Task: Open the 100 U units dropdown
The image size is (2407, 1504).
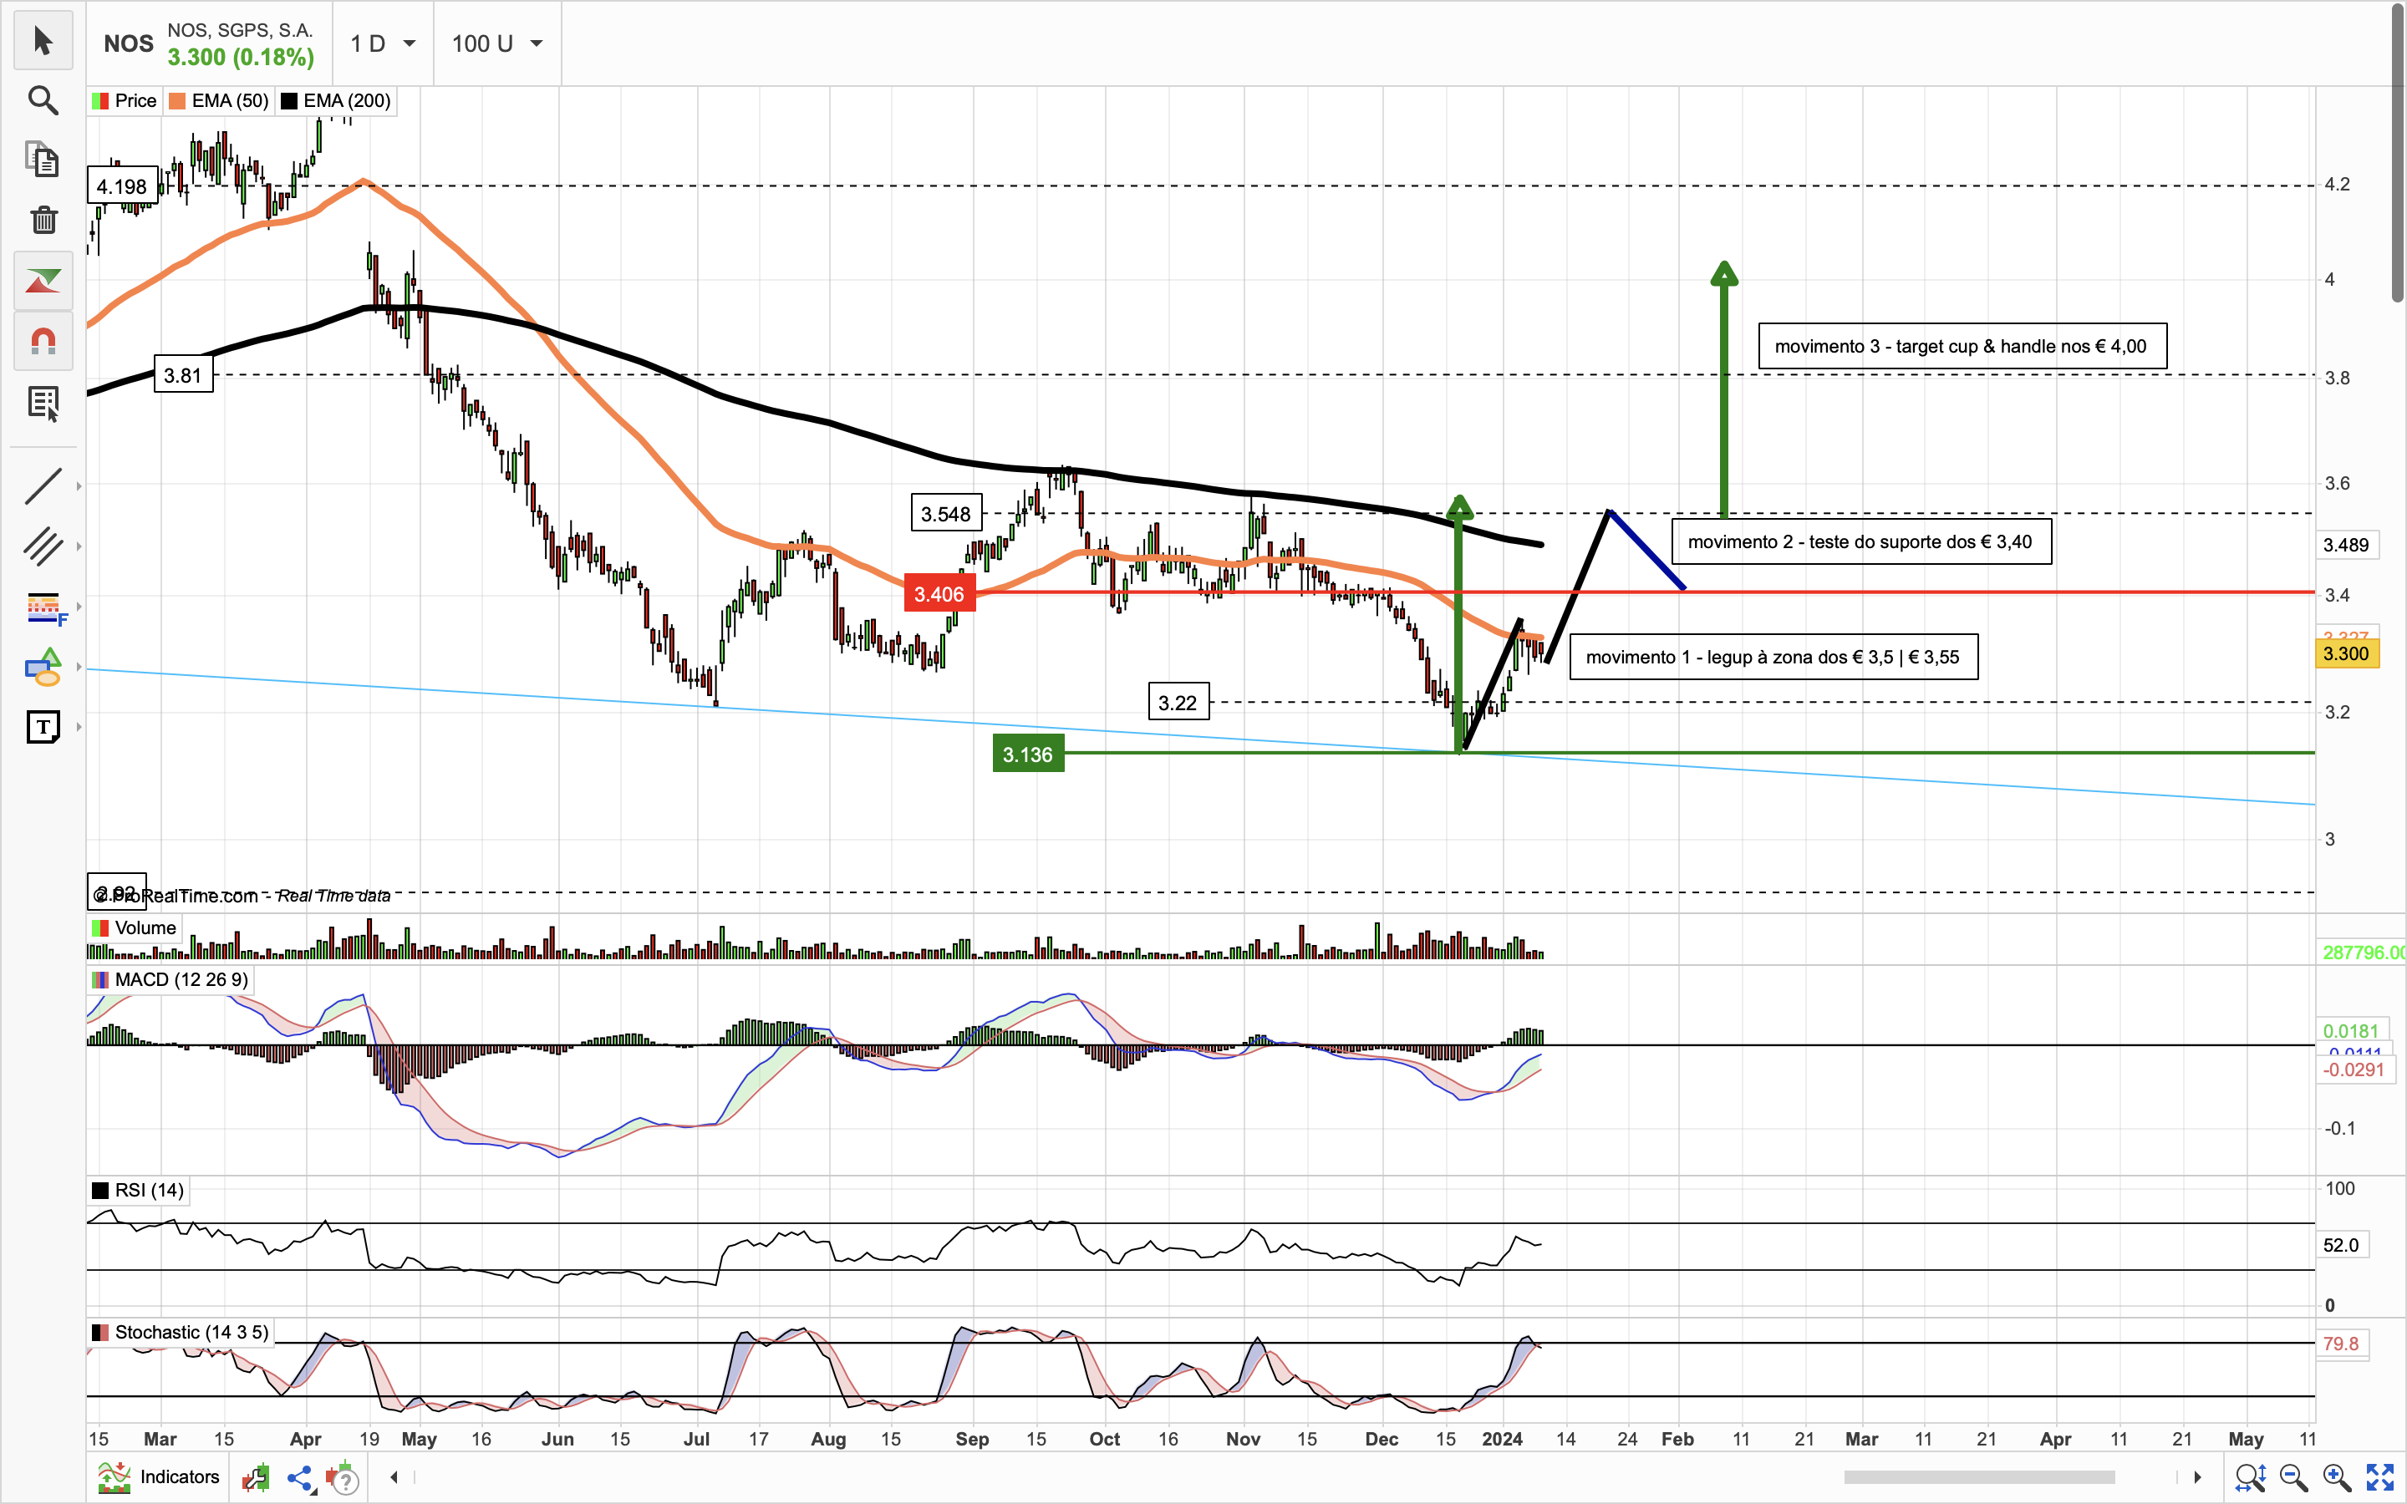Action: [x=496, y=43]
